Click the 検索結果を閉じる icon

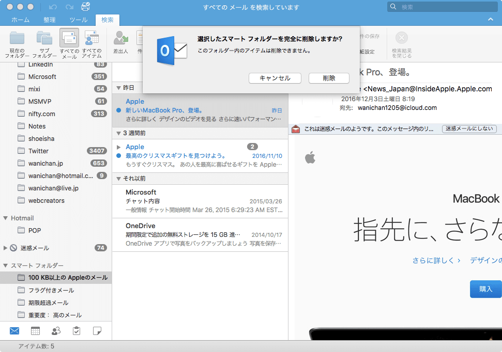pyautogui.click(x=402, y=38)
